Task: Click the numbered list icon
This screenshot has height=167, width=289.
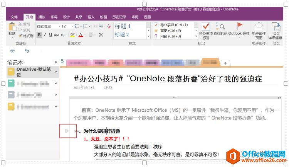Action: pos(85,26)
